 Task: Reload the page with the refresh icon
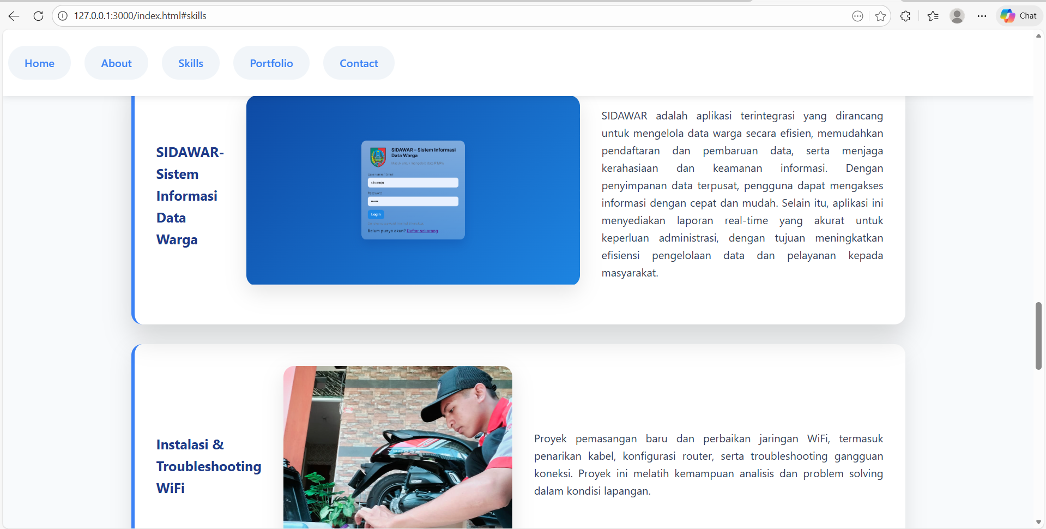coord(38,16)
